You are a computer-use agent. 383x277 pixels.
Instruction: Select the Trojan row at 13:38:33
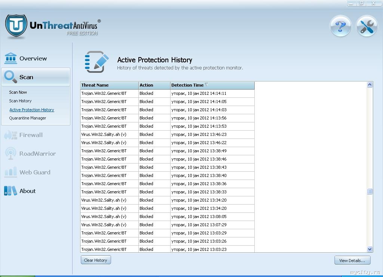(x=167, y=192)
